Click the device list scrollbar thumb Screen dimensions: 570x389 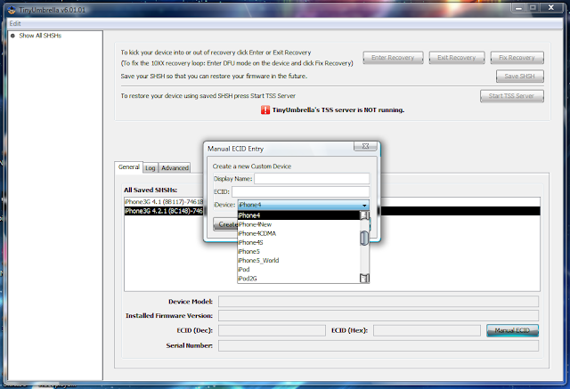pyautogui.click(x=364, y=239)
